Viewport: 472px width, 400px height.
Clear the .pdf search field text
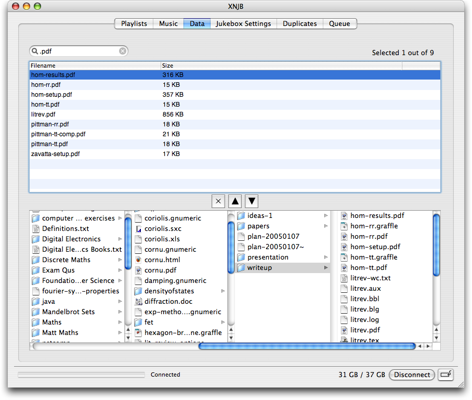pyautogui.click(x=123, y=51)
